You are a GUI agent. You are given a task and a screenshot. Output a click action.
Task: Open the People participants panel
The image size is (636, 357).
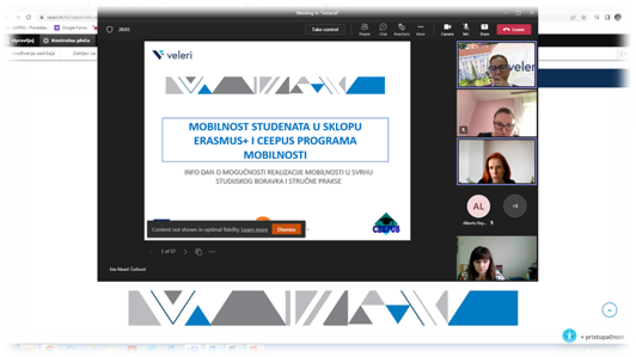tap(364, 29)
